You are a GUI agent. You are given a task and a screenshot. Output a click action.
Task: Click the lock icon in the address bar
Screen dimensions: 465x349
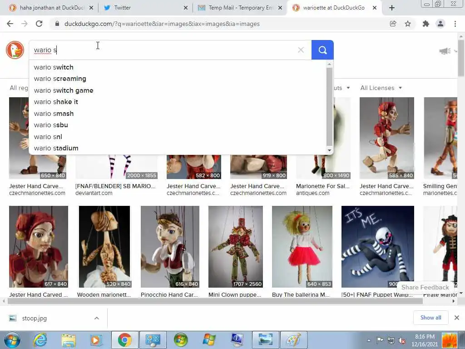point(57,24)
